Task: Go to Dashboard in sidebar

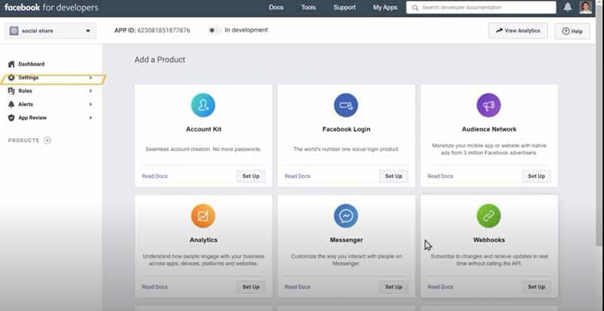Action: 31,64
